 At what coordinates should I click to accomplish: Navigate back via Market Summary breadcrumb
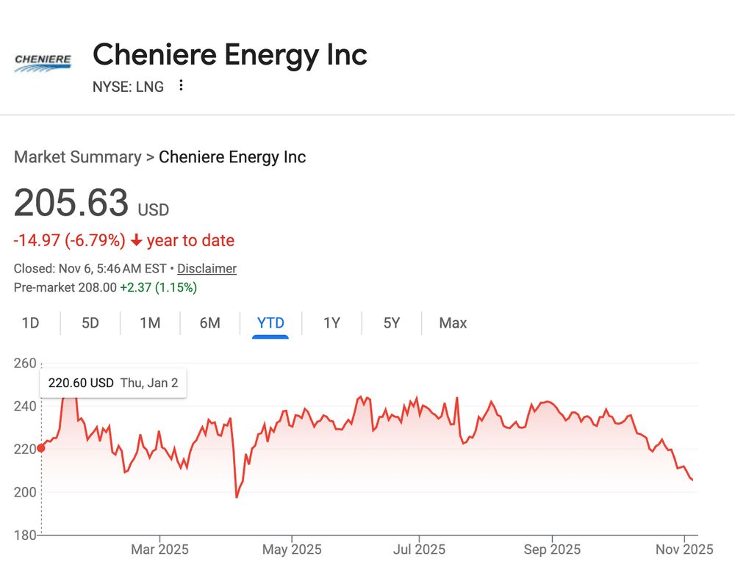pyautogui.click(x=78, y=157)
